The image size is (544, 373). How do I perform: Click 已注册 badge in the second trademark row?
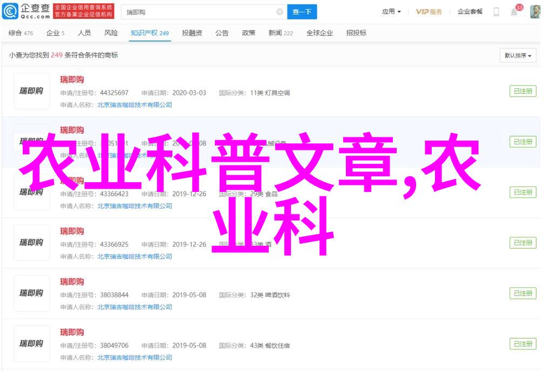523,142
